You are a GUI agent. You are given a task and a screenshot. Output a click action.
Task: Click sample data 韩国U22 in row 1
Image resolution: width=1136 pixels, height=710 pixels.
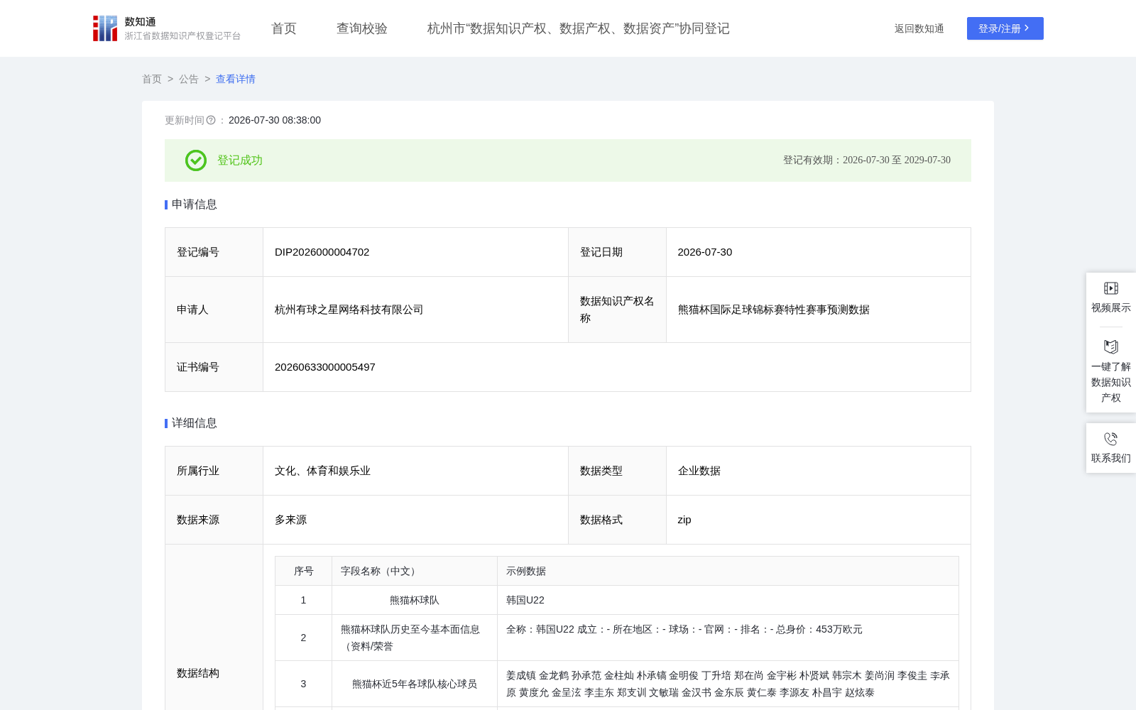pyautogui.click(x=525, y=600)
